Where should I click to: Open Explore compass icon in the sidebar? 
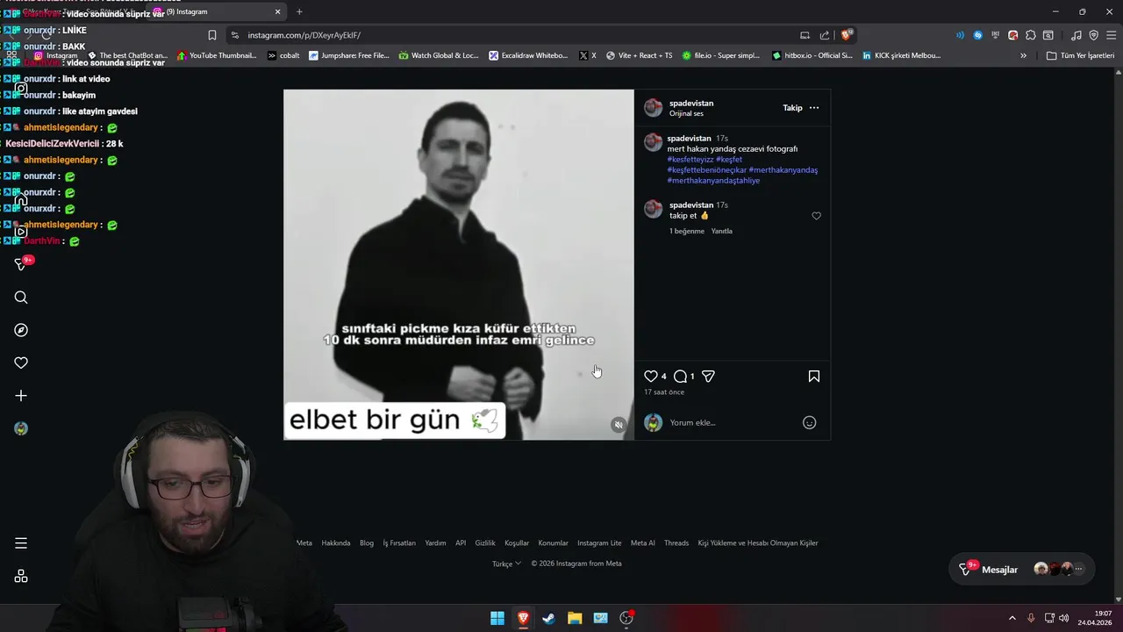click(21, 330)
